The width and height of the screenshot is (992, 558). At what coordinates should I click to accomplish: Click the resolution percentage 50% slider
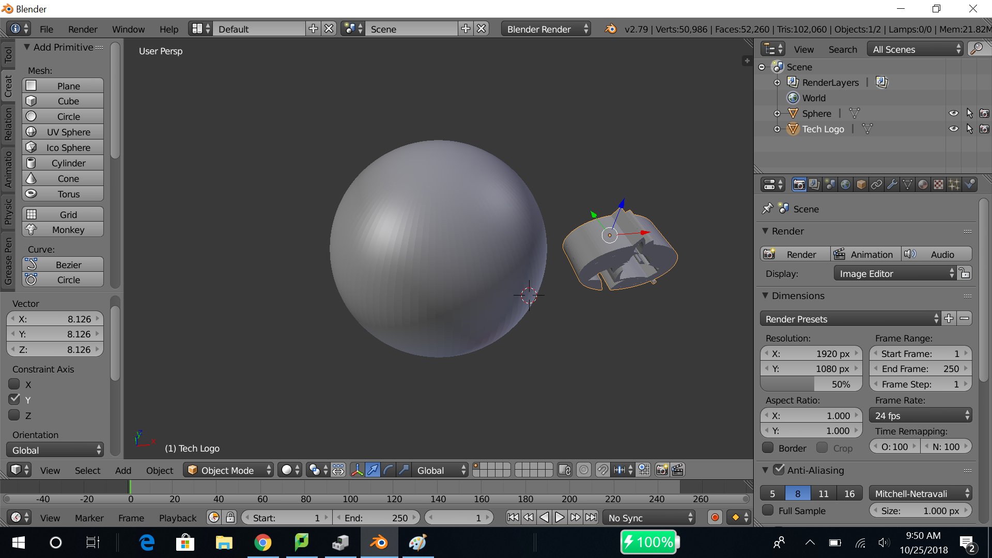[811, 384]
